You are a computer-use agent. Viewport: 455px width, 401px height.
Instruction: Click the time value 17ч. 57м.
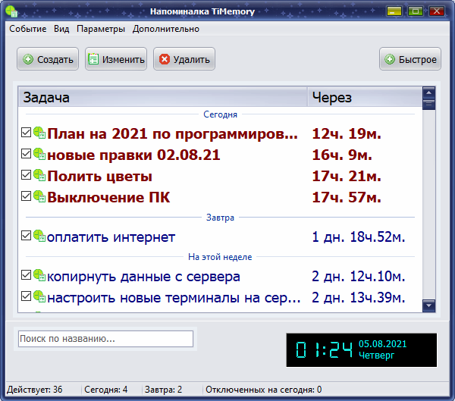[347, 197]
